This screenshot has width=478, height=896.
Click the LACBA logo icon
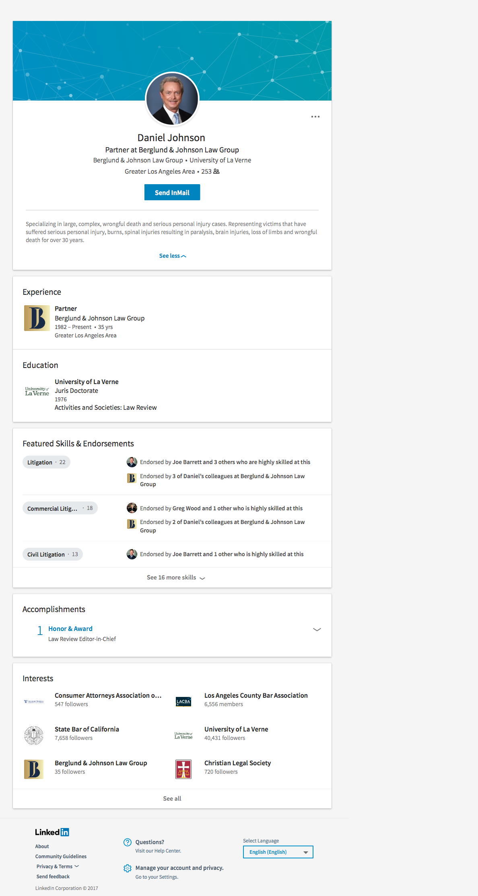tap(183, 702)
